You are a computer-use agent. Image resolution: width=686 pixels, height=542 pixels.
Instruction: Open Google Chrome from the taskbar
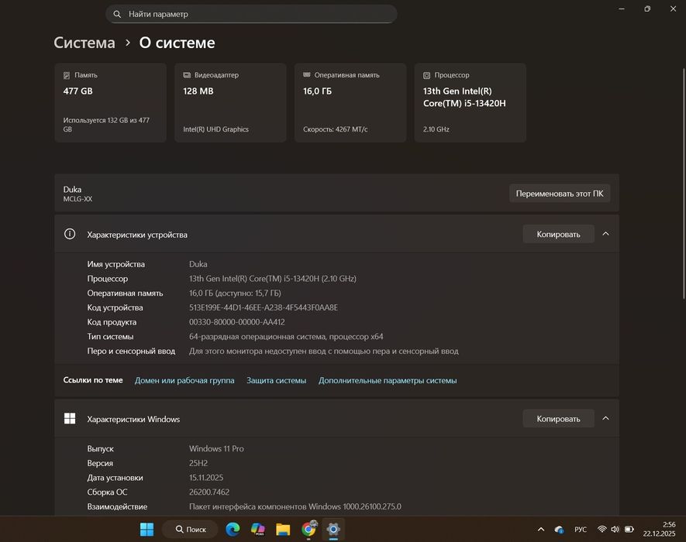tap(309, 530)
